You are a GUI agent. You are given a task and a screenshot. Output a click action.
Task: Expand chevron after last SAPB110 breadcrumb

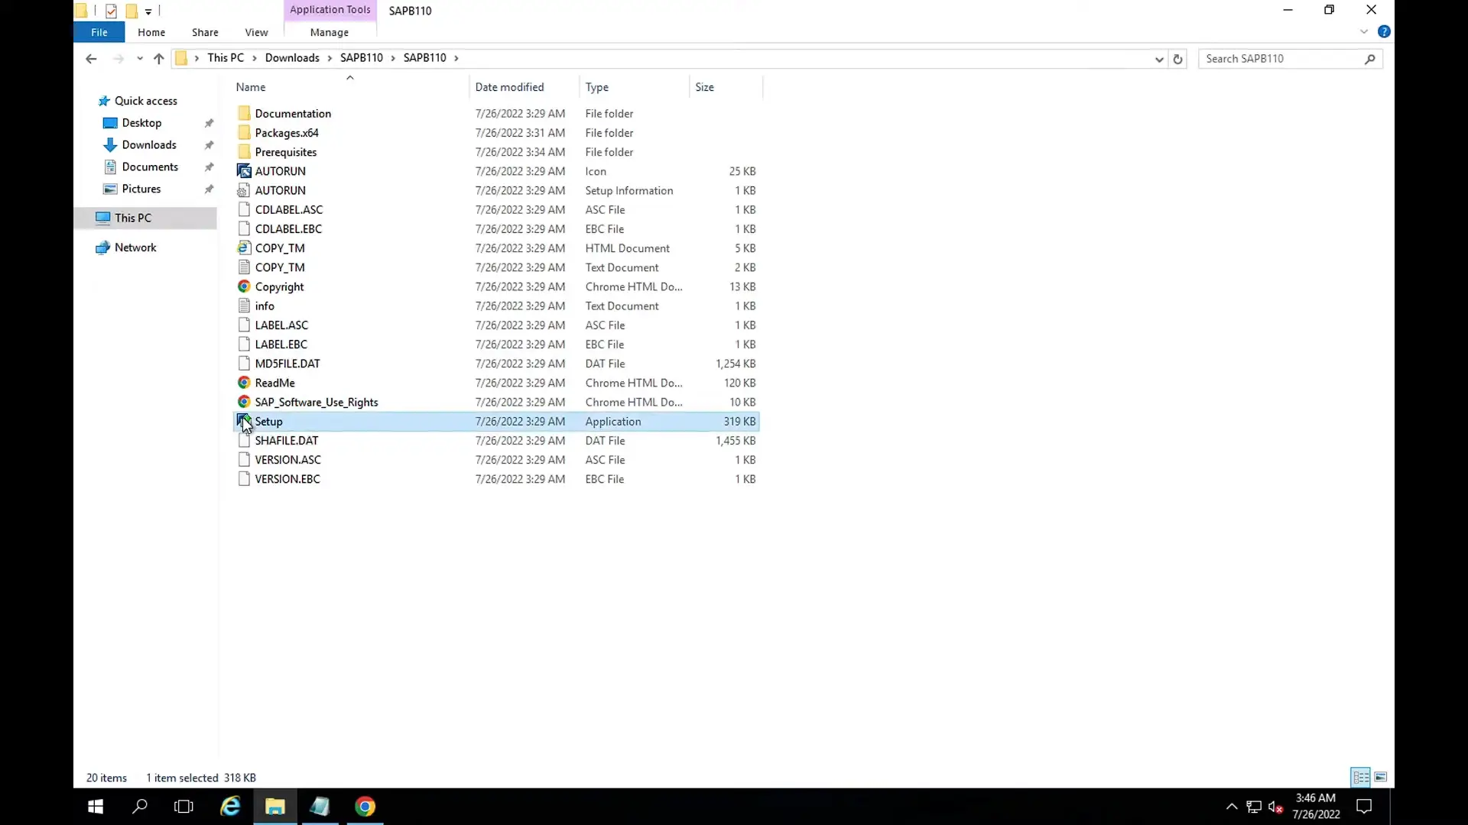456,58
